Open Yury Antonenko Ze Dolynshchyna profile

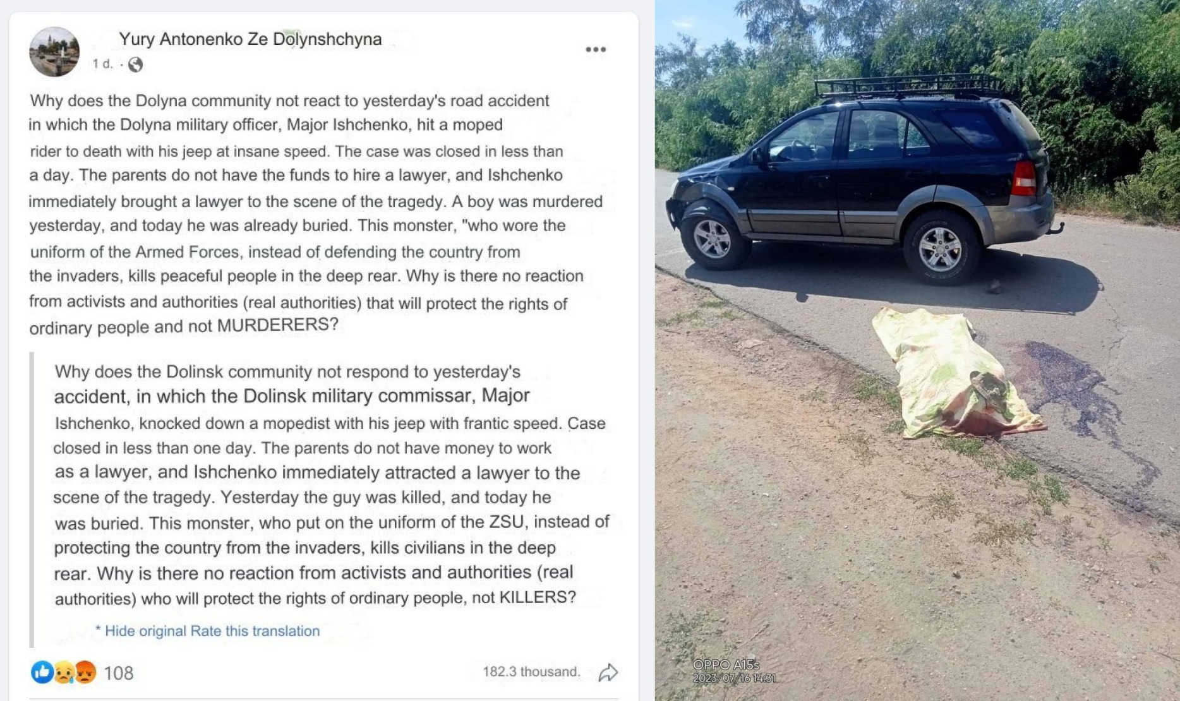pos(250,39)
